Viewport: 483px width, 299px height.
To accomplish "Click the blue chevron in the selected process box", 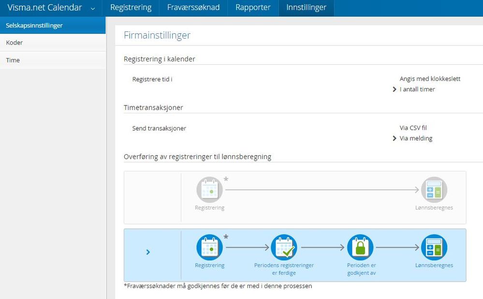I will point(148,252).
